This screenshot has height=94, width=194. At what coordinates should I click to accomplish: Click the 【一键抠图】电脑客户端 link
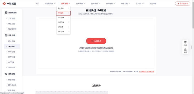point(146,71)
